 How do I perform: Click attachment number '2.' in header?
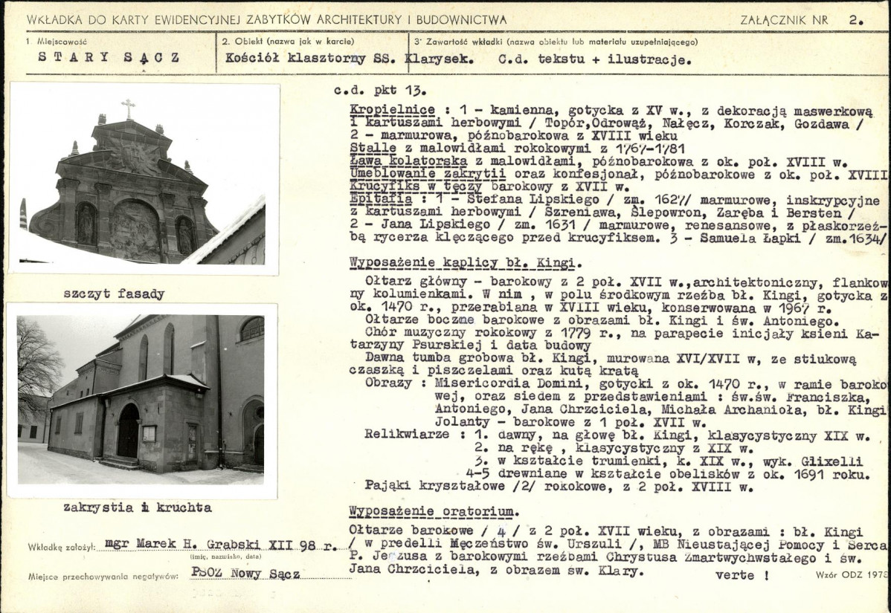pos(857,20)
